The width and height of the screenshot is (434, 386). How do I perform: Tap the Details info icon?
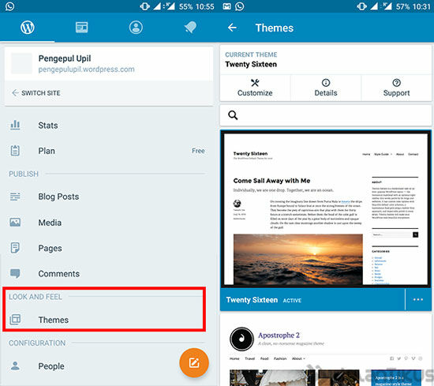[x=326, y=83]
